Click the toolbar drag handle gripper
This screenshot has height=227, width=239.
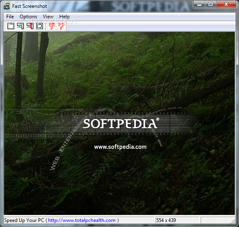5,26
